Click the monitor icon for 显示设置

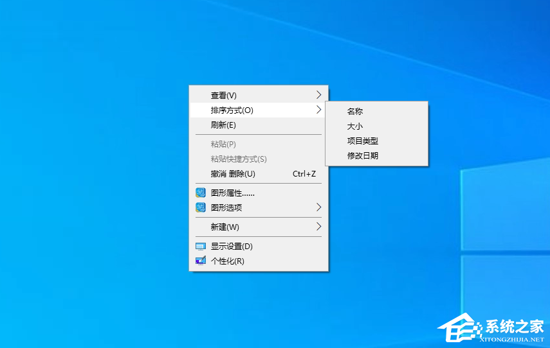click(x=200, y=246)
